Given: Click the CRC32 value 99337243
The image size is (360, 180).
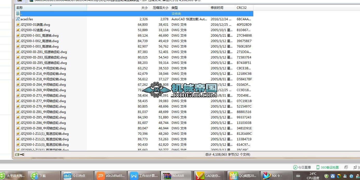Looking at the screenshot, I should (244, 117).
